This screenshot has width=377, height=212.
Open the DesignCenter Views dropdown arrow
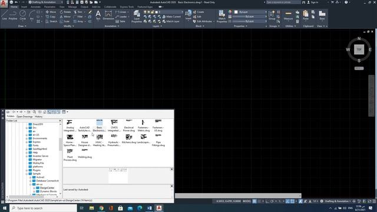click(67, 112)
